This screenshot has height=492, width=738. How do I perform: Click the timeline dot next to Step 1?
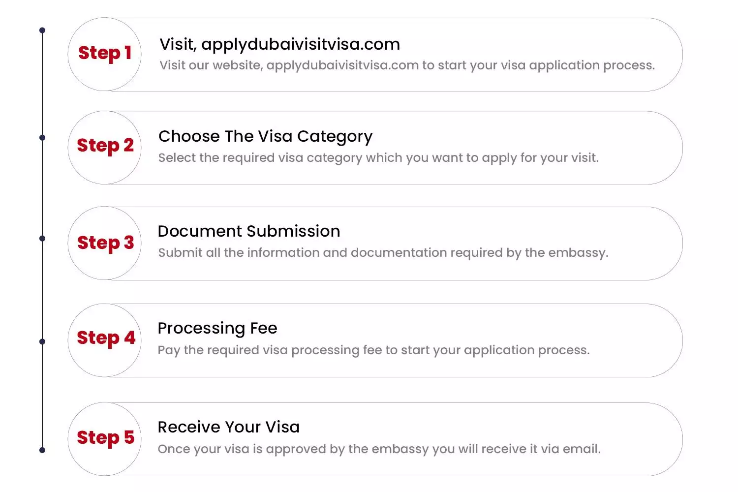pos(42,31)
